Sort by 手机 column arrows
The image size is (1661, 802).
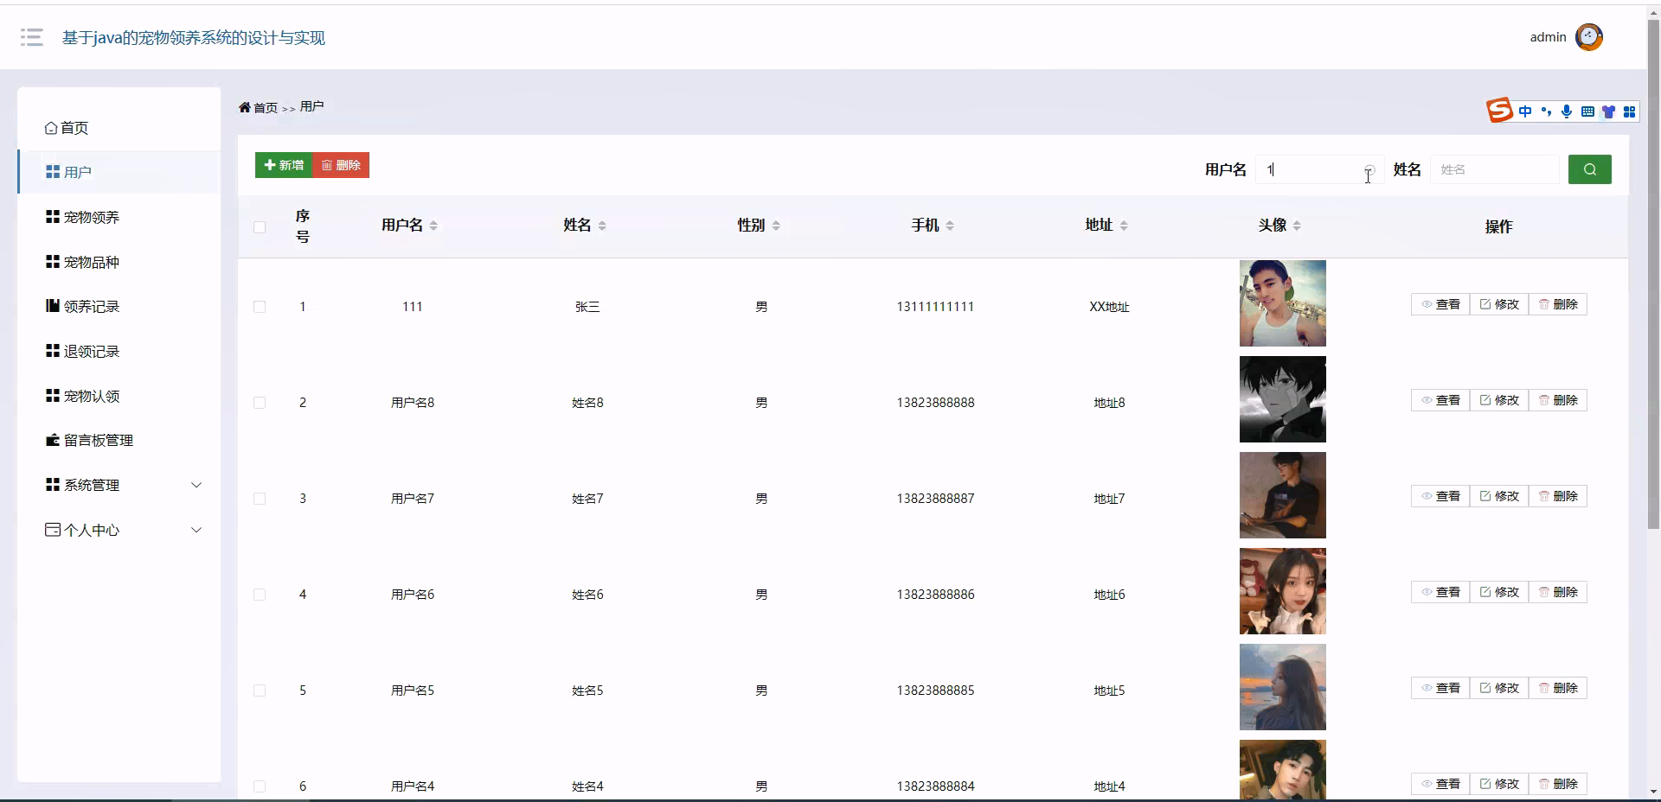(950, 226)
